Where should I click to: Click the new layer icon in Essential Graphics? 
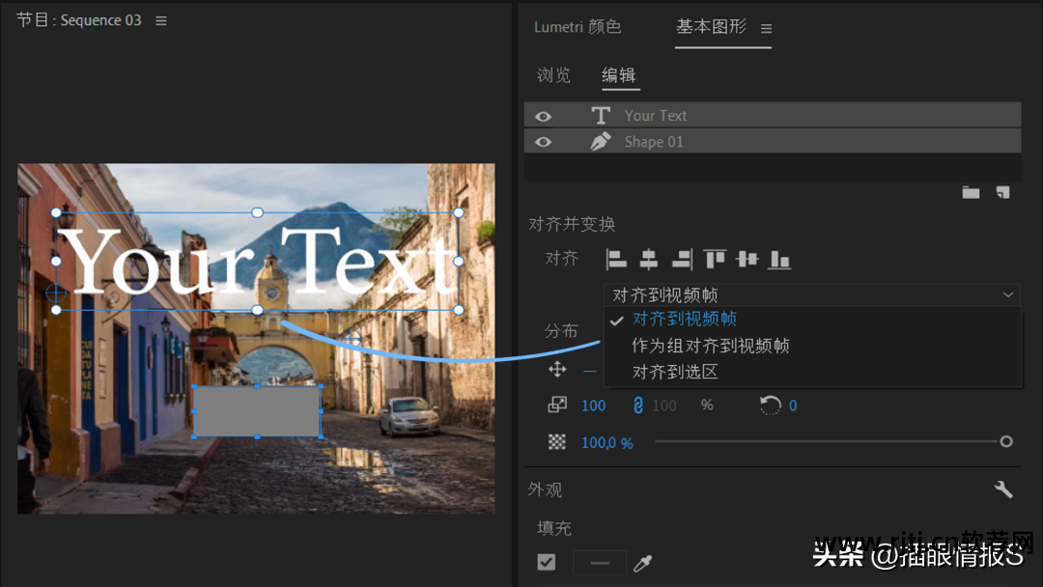point(1001,190)
